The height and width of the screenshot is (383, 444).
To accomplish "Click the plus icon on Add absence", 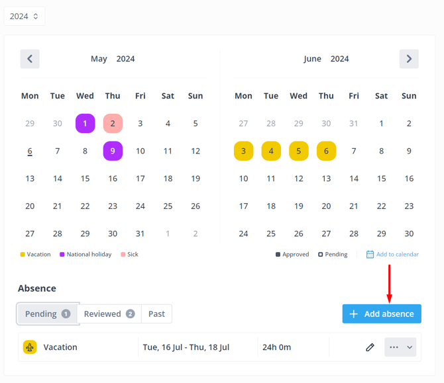I will (x=354, y=314).
